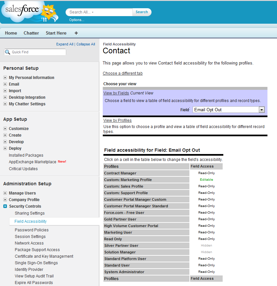The image size is (277, 286).
Task: Open Sharing Settings
Action: pyautogui.click(x=30, y=213)
